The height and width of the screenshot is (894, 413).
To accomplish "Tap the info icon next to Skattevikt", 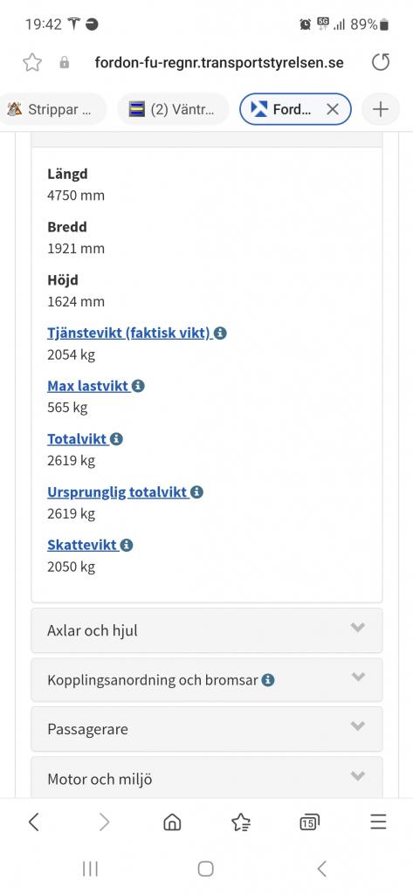I will tap(127, 545).
